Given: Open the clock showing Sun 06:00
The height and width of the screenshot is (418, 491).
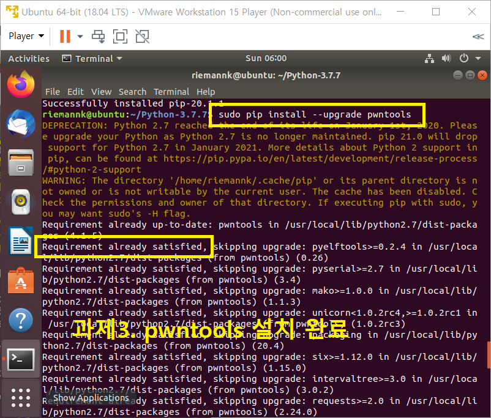Looking at the screenshot, I should [266, 58].
